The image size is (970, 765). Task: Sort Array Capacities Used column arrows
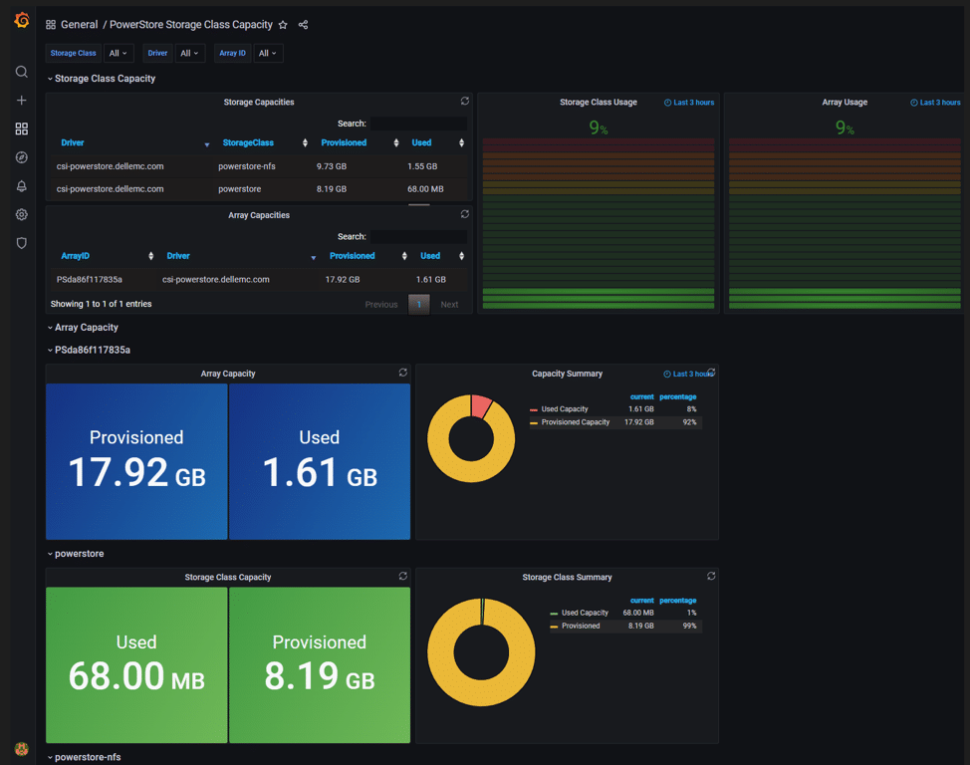(x=461, y=256)
